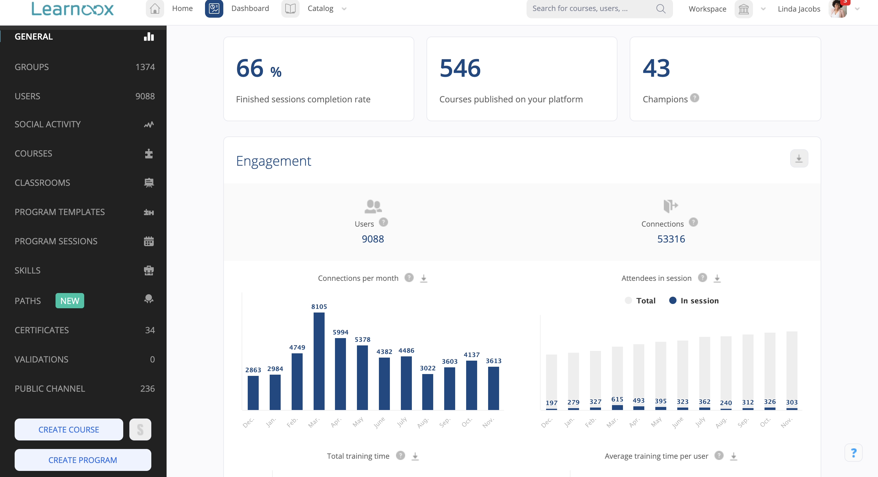Click the search magnifier icon
The height and width of the screenshot is (477, 878).
(660, 9)
